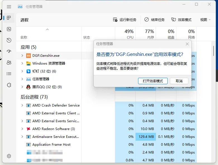Click the 10.0 MB memory cell
The width and height of the screenshot is (218, 165).
[x=146, y=129]
